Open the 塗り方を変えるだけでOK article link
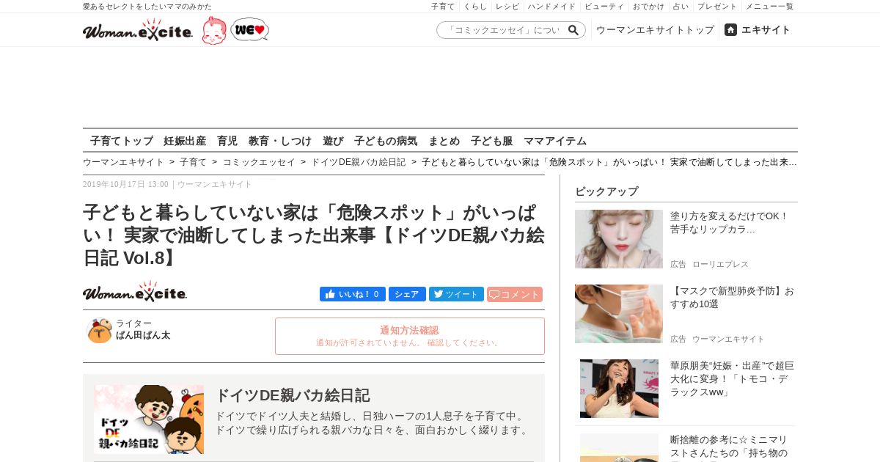The image size is (880, 462). coord(729,223)
